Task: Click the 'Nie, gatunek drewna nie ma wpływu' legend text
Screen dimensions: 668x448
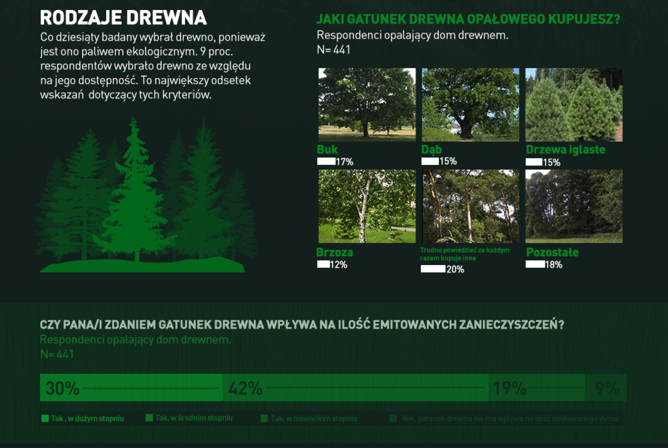Action: pos(510,418)
